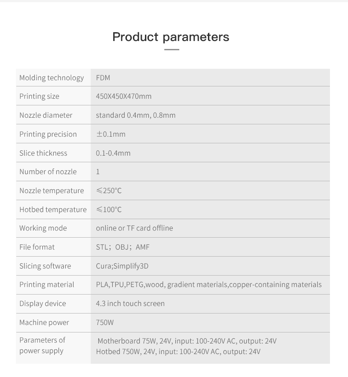This screenshot has height=377, width=348.
Task: Click the ±0.1mm printing precision value
Action: click(111, 134)
